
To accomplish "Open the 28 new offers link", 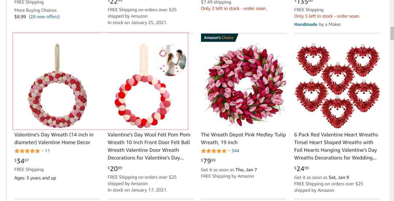I will pos(44,17).
